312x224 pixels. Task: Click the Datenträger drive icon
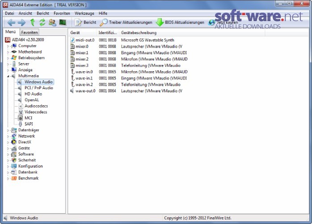[x=14, y=130]
